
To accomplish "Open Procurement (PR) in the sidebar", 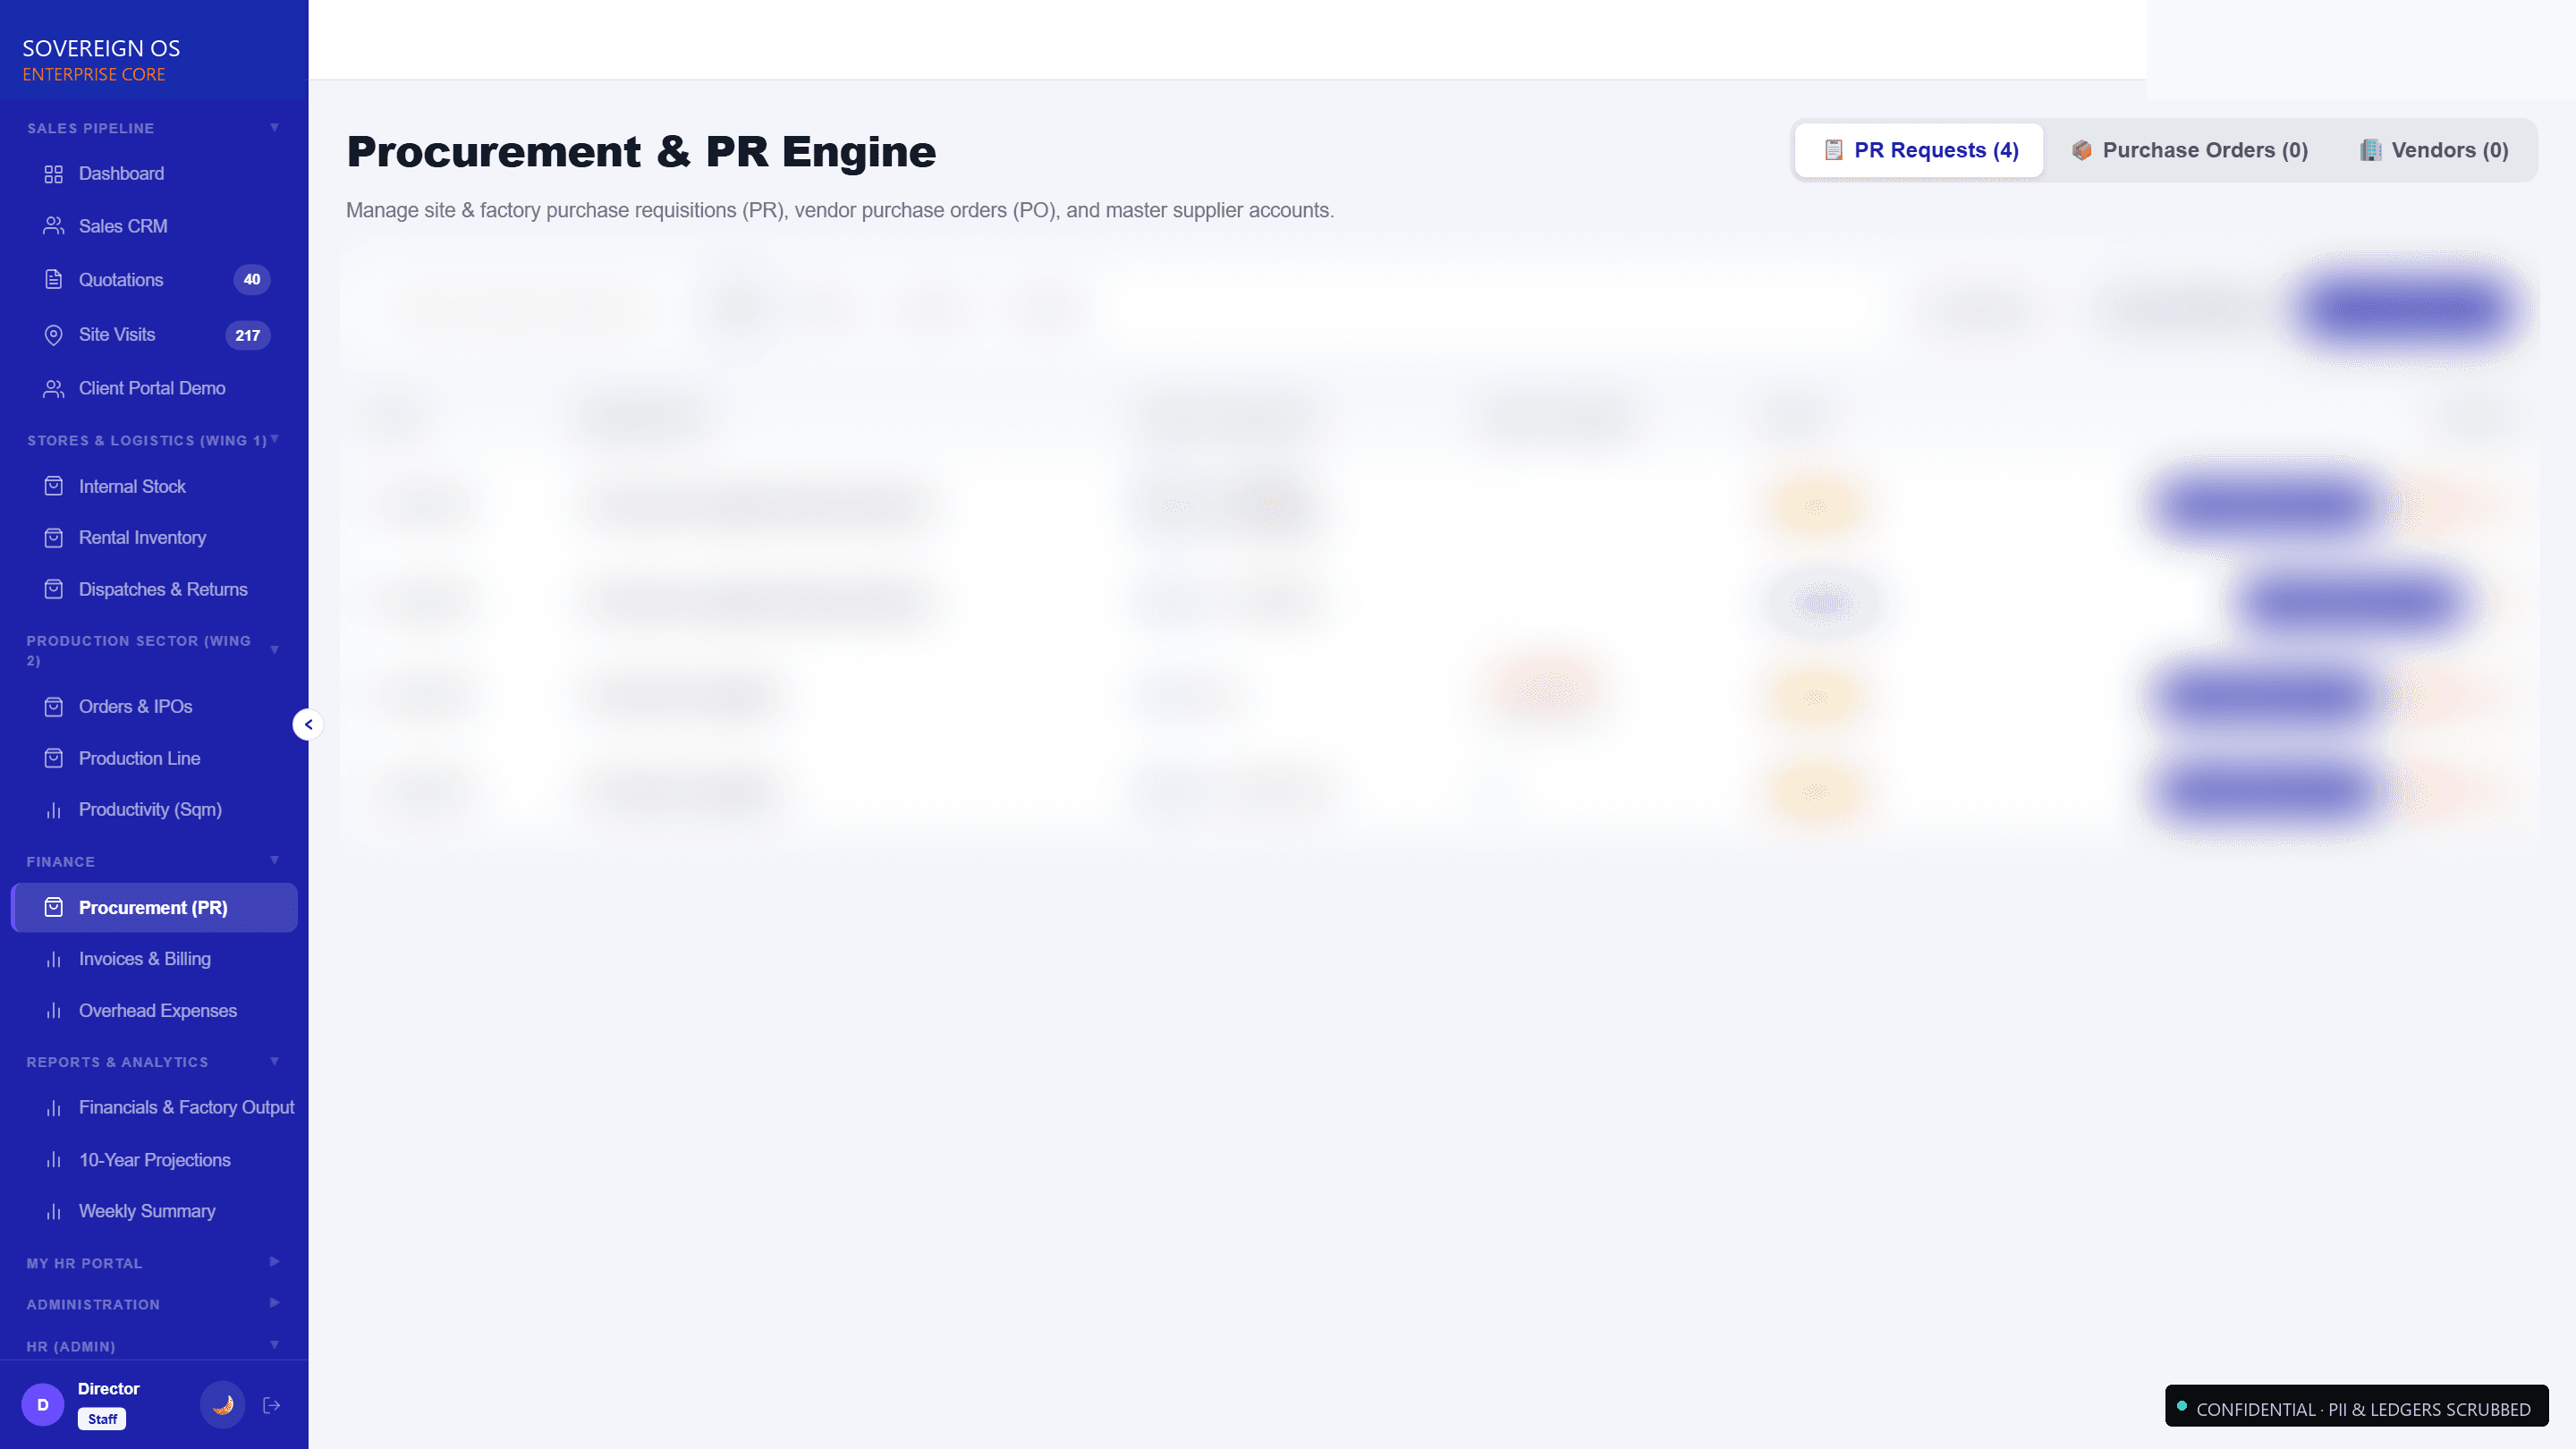I will (x=154, y=908).
